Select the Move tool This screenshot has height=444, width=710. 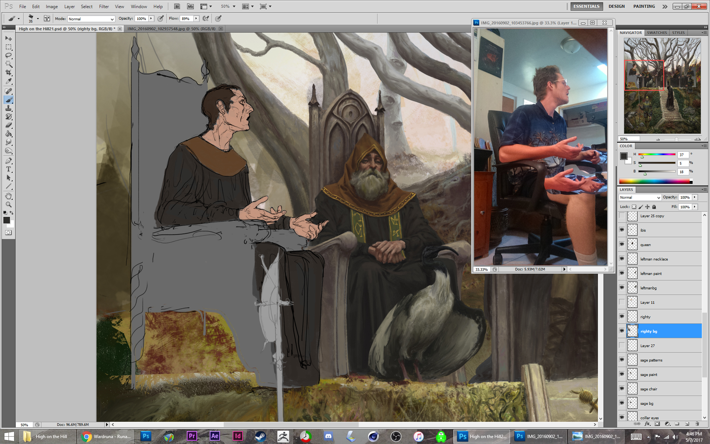(x=9, y=38)
